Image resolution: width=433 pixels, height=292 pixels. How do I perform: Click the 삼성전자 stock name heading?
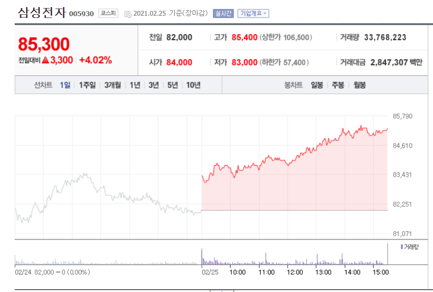click(x=42, y=13)
